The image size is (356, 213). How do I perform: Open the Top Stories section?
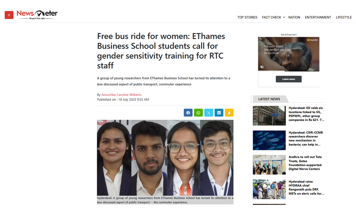[x=247, y=17]
